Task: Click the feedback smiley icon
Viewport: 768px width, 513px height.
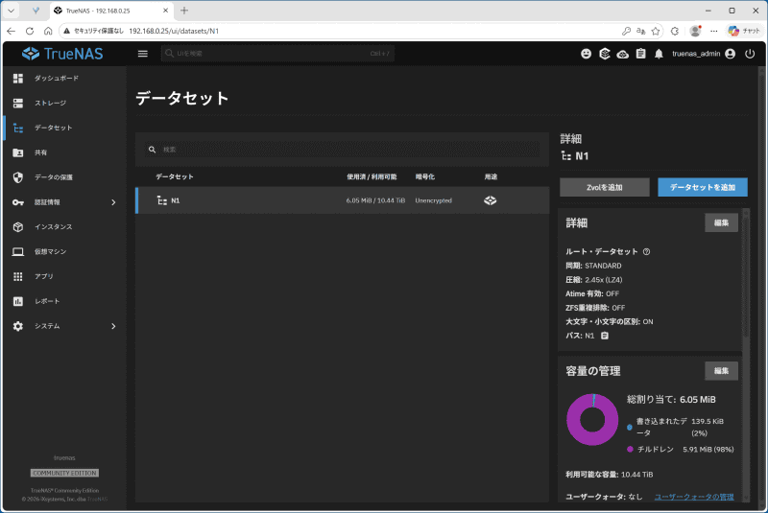Action: pos(586,54)
